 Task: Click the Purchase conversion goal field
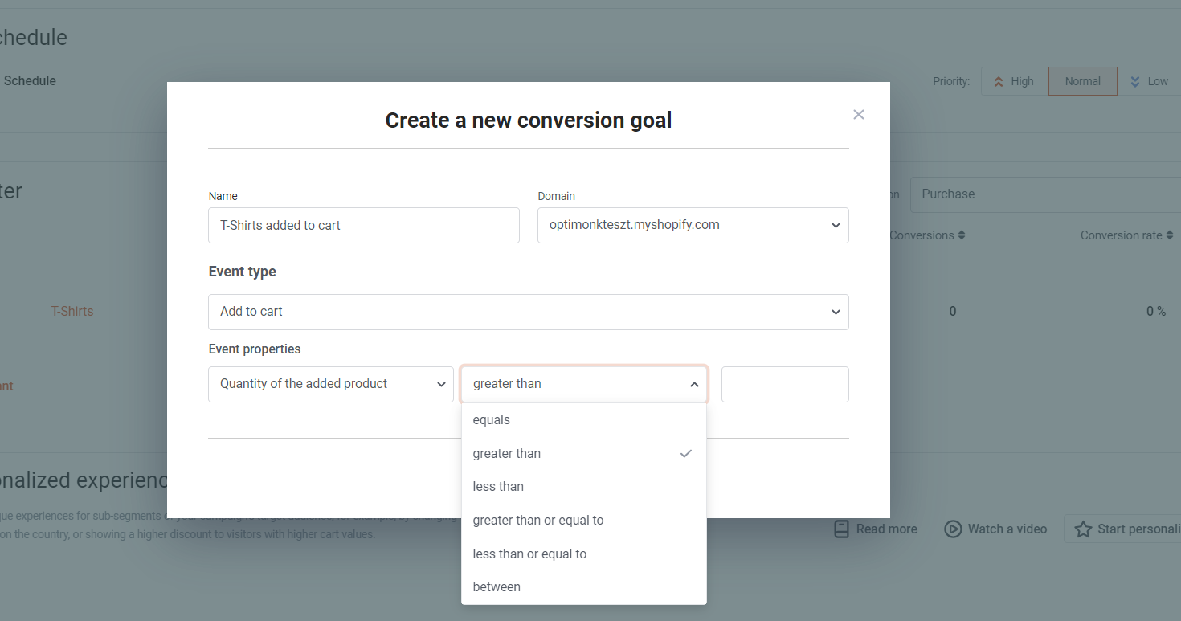click(x=1045, y=194)
